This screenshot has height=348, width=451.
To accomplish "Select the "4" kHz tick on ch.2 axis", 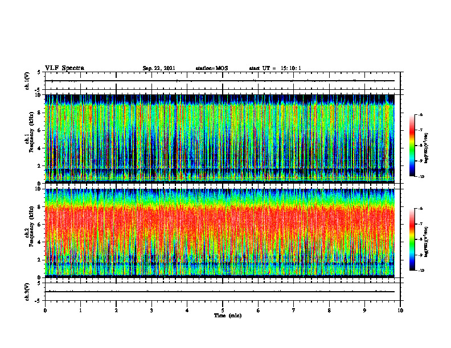I will pyautogui.click(x=40, y=242).
